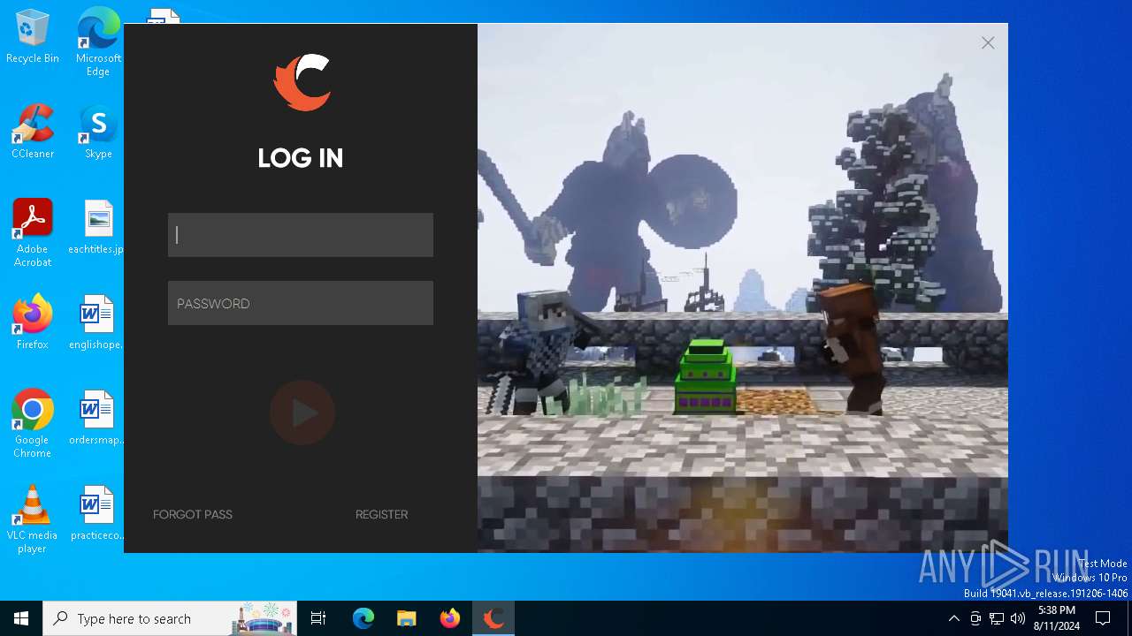Open File Explorer from the taskbar
Screen dimensions: 1132x636
(407, 618)
